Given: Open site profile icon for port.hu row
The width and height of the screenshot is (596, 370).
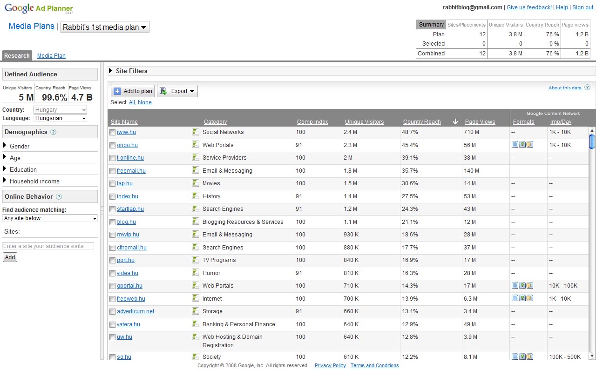Looking at the screenshot, I should pos(196,260).
